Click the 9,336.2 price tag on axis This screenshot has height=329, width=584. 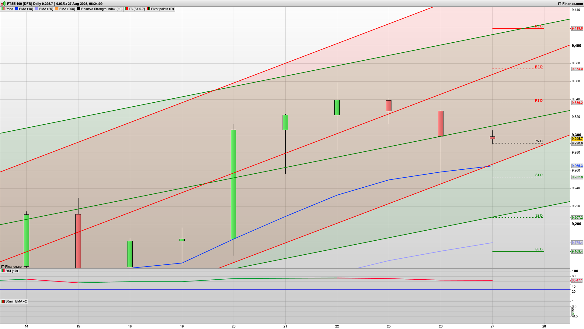[577, 103]
